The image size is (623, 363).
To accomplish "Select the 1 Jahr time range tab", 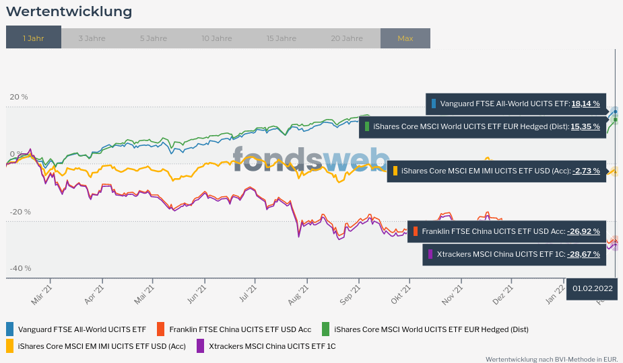I will click(33, 38).
